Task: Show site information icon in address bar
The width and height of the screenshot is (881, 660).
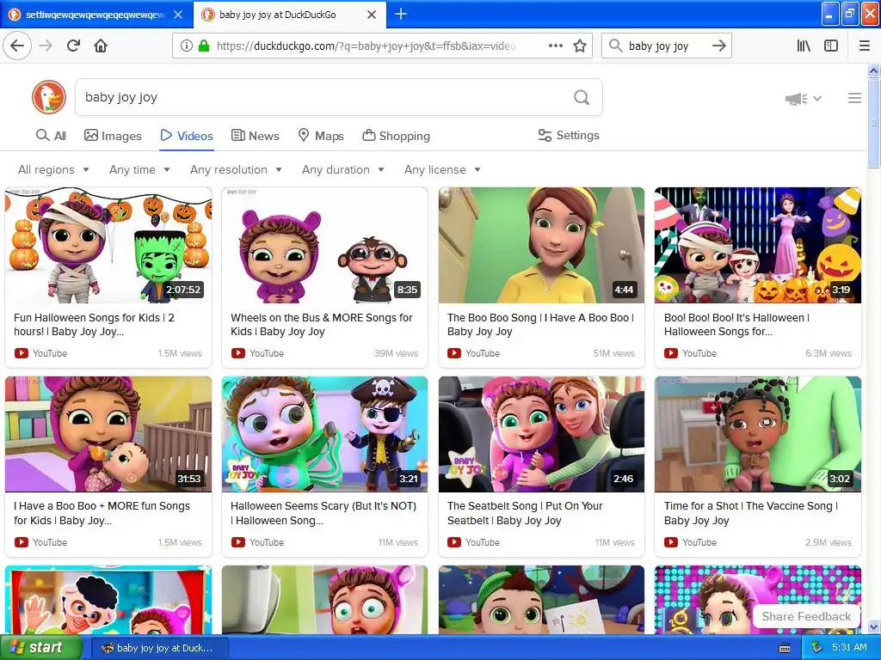Action: [187, 46]
